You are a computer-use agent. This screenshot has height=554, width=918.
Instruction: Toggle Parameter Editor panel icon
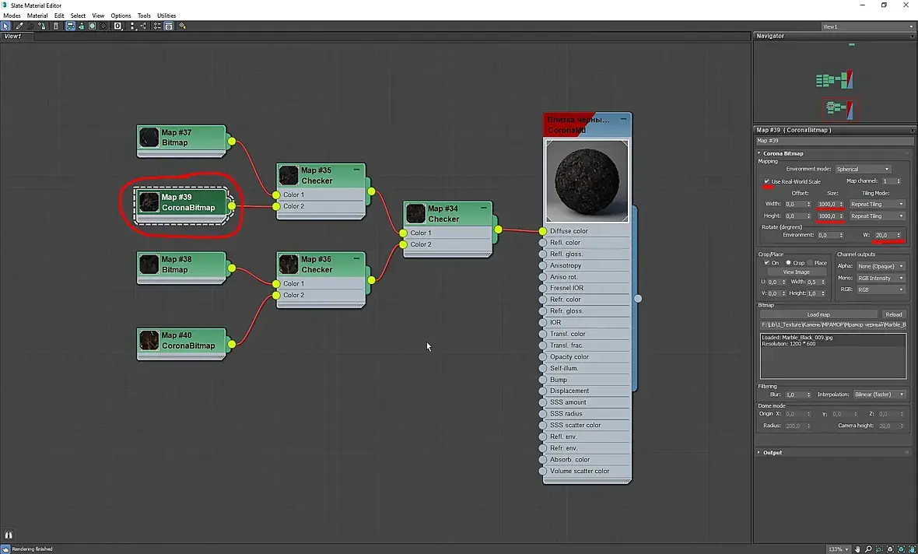[x=169, y=26]
